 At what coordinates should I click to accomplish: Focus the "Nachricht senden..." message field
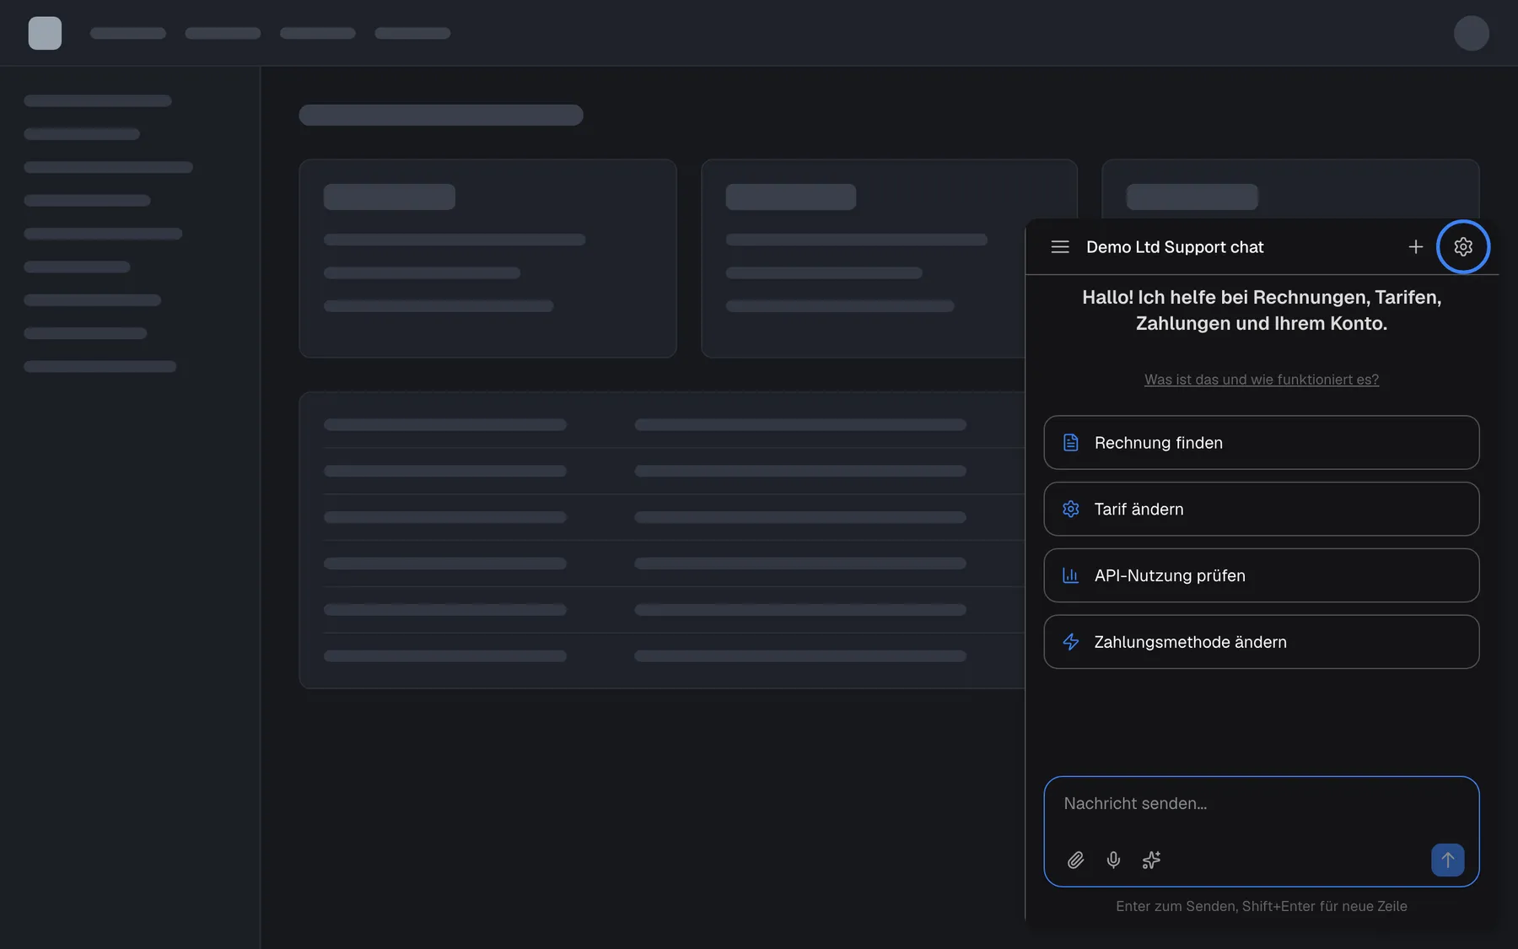click(1262, 805)
